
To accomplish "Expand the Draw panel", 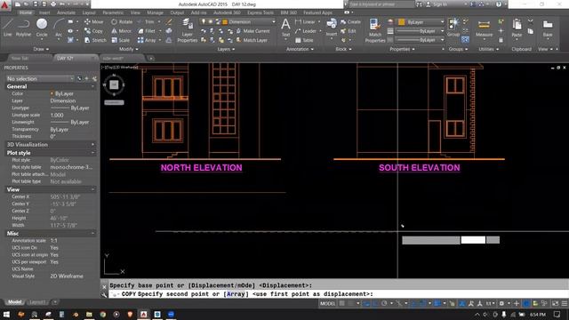I will [x=41, y=49].
